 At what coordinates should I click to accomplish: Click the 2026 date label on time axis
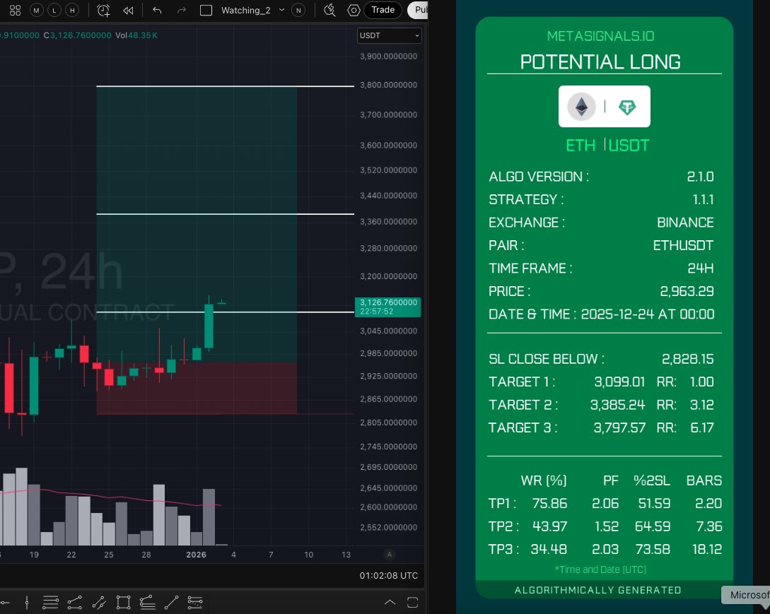pyautogui.click(x=196, y=555)
